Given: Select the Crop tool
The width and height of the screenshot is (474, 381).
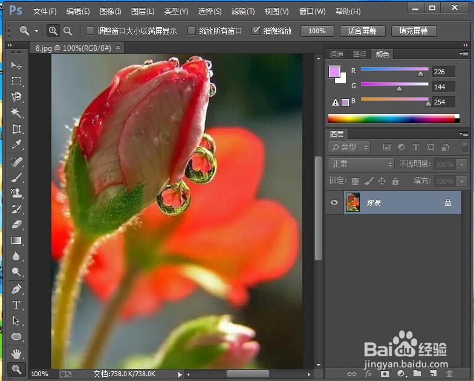Looking at the screenshot, I should pyautogui.click(x=16, y=129).
